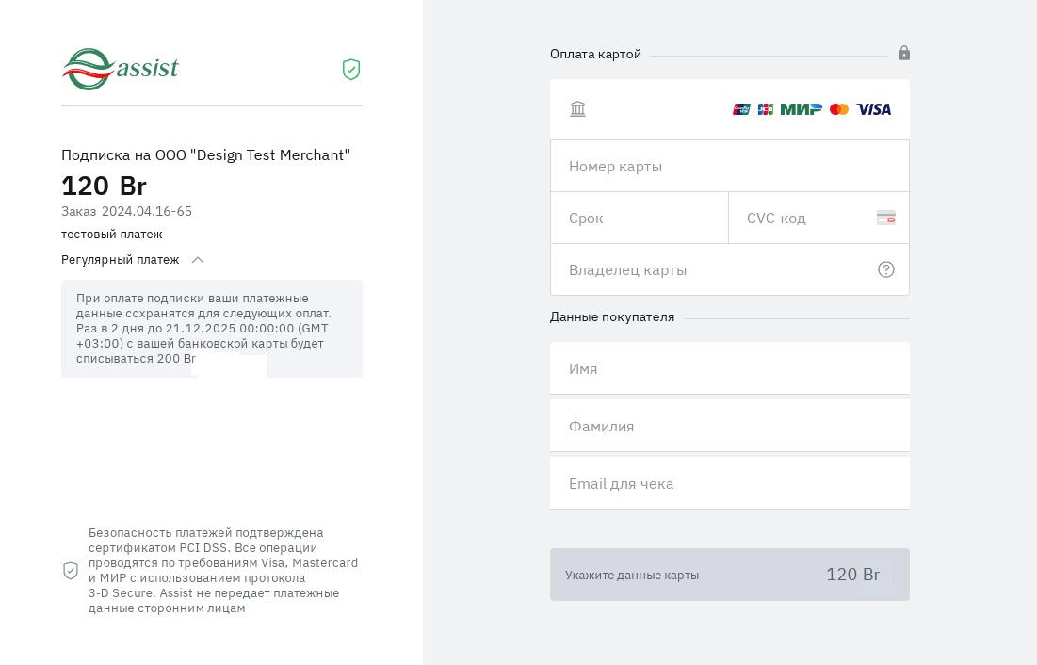
Task: Click the Mastercard logo
Action: pos(839,109)
